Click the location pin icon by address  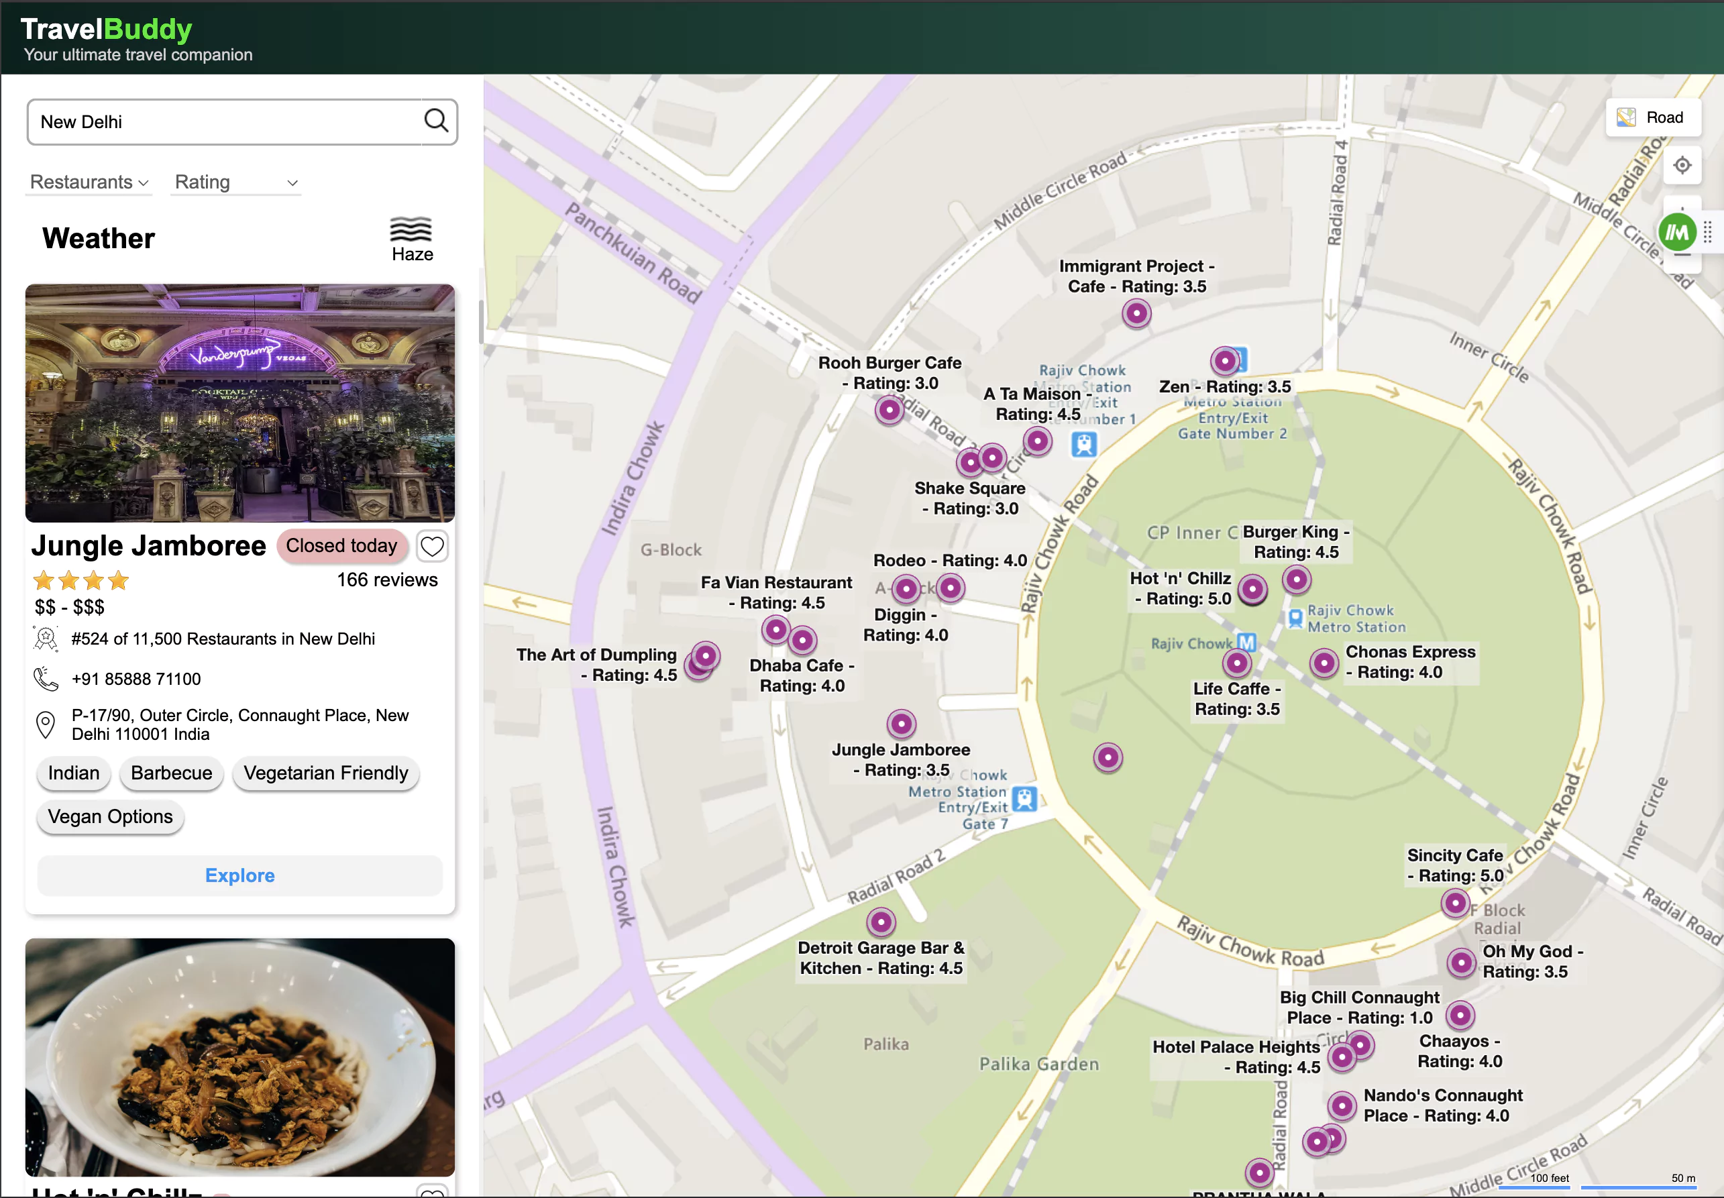[x=46, y=724]
